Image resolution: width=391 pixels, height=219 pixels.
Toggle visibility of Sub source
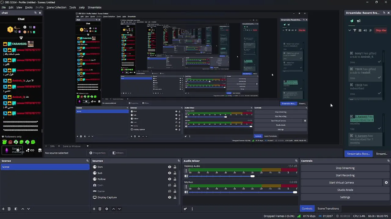tap(170, 173)
